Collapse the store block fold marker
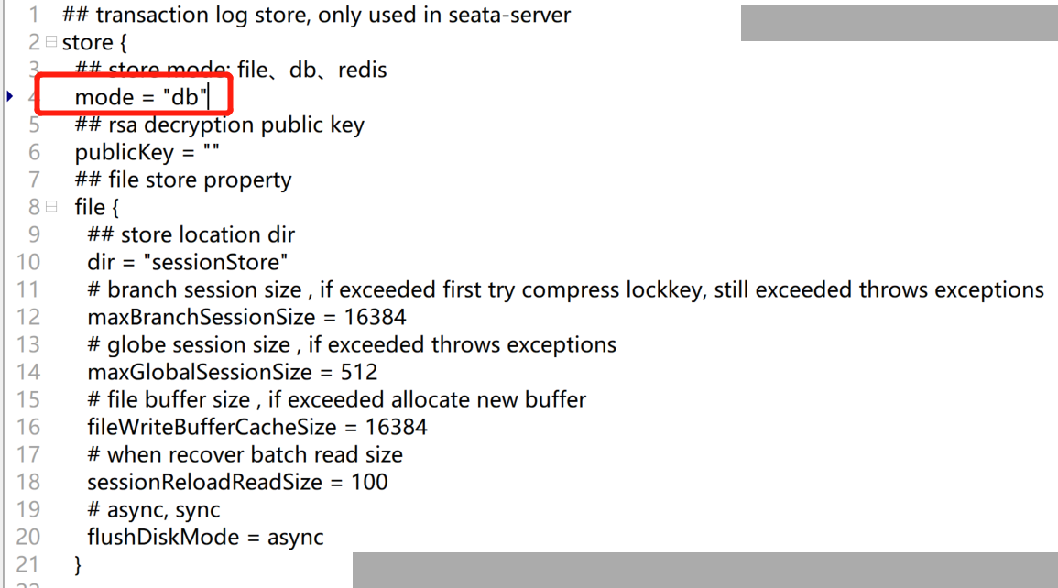The image size is (1058, 588). click(x=51, y=42)
